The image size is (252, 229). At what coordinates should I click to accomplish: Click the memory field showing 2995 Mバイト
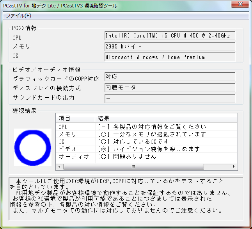(170, 47)
